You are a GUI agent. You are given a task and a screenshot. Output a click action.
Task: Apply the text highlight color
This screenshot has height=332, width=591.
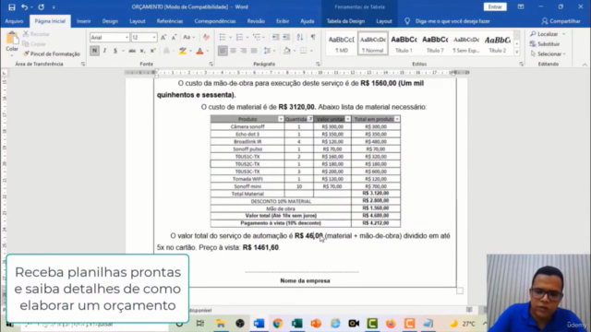point(183,51)
